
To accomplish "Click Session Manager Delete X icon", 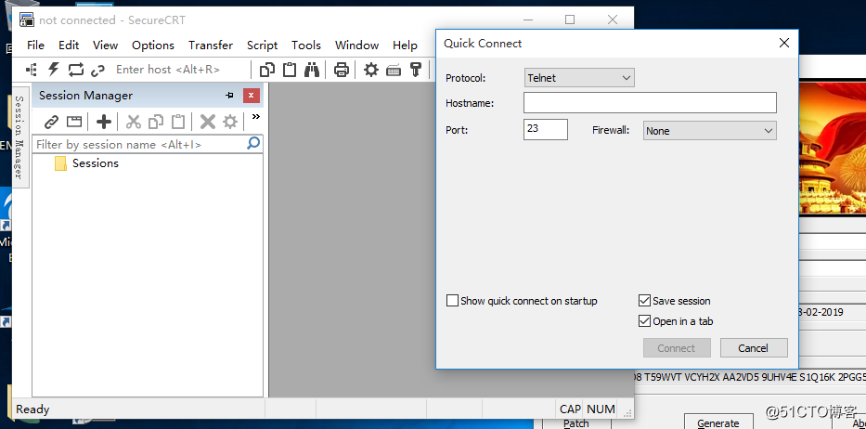I will (208, 122).
